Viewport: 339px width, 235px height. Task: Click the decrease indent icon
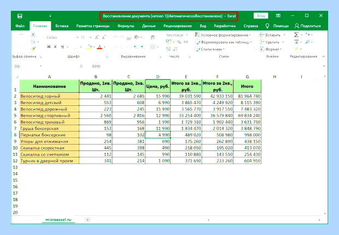[x=136, y=46]
